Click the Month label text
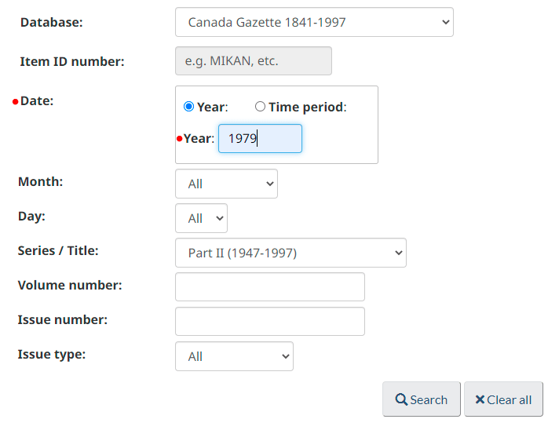Viewport: 559px width, 430px height. pos(40,182)
